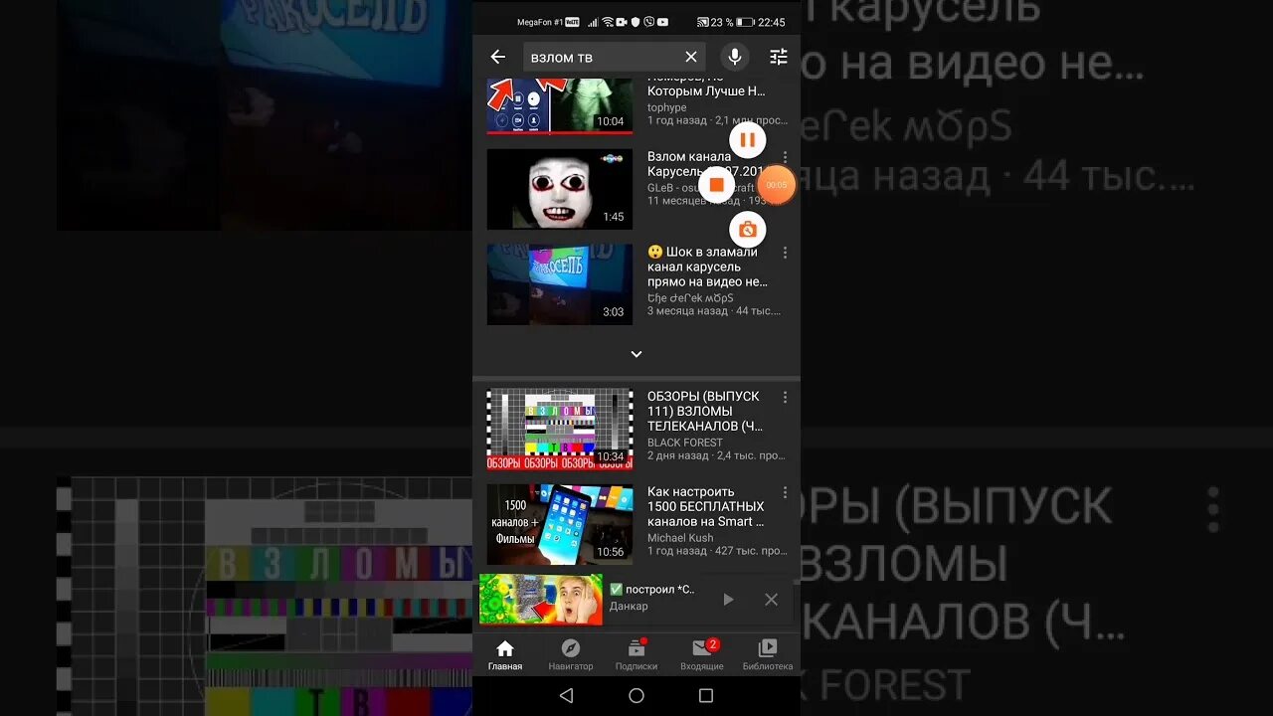Open the options menu for 'Как настроить 1500' video
Viewport: 1273px width, 716px height.
pyautogui.click(x=785, y=492)
